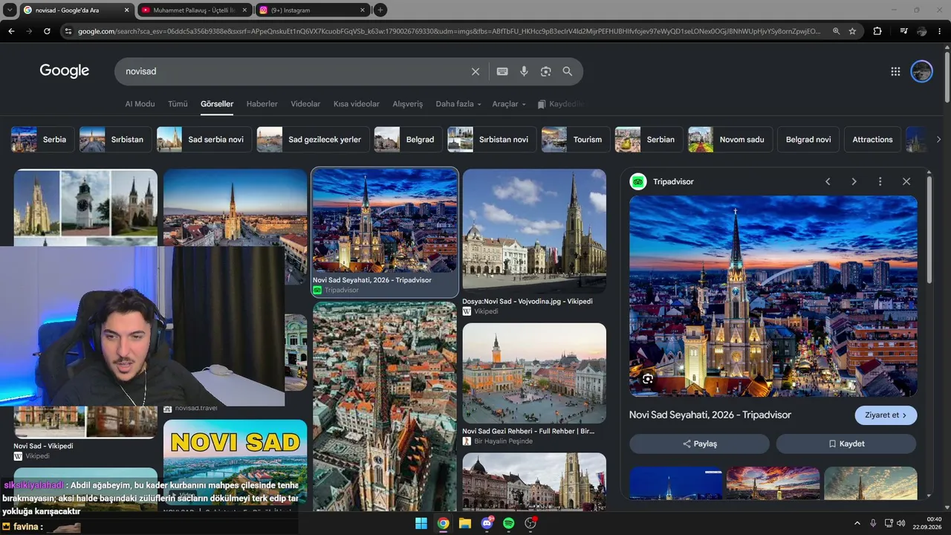Show next image in preview panel

click(x=854, y=181)
